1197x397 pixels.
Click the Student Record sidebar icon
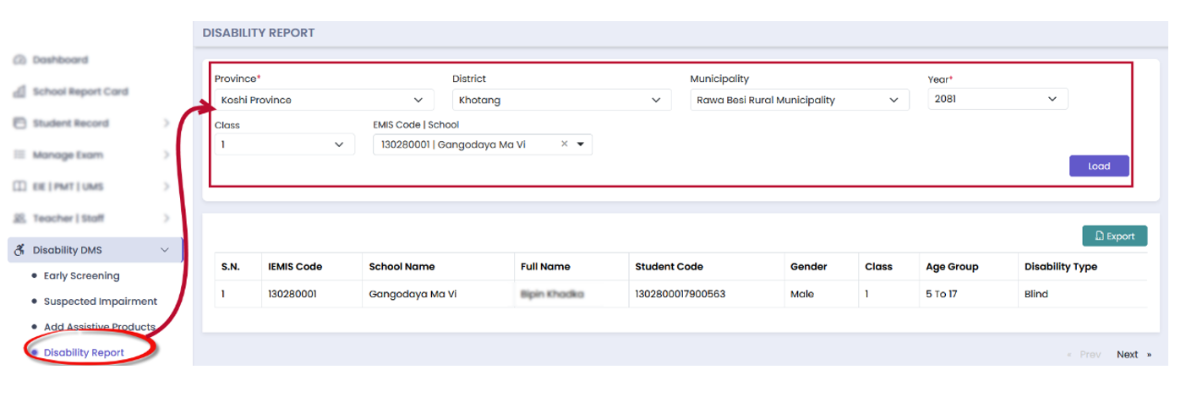coord(19,123)
